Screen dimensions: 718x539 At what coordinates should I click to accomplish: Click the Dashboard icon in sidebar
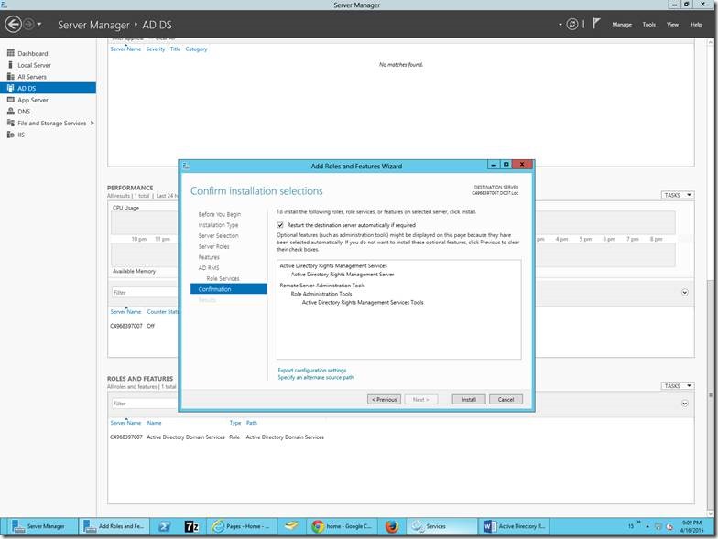tap(11, 53)
